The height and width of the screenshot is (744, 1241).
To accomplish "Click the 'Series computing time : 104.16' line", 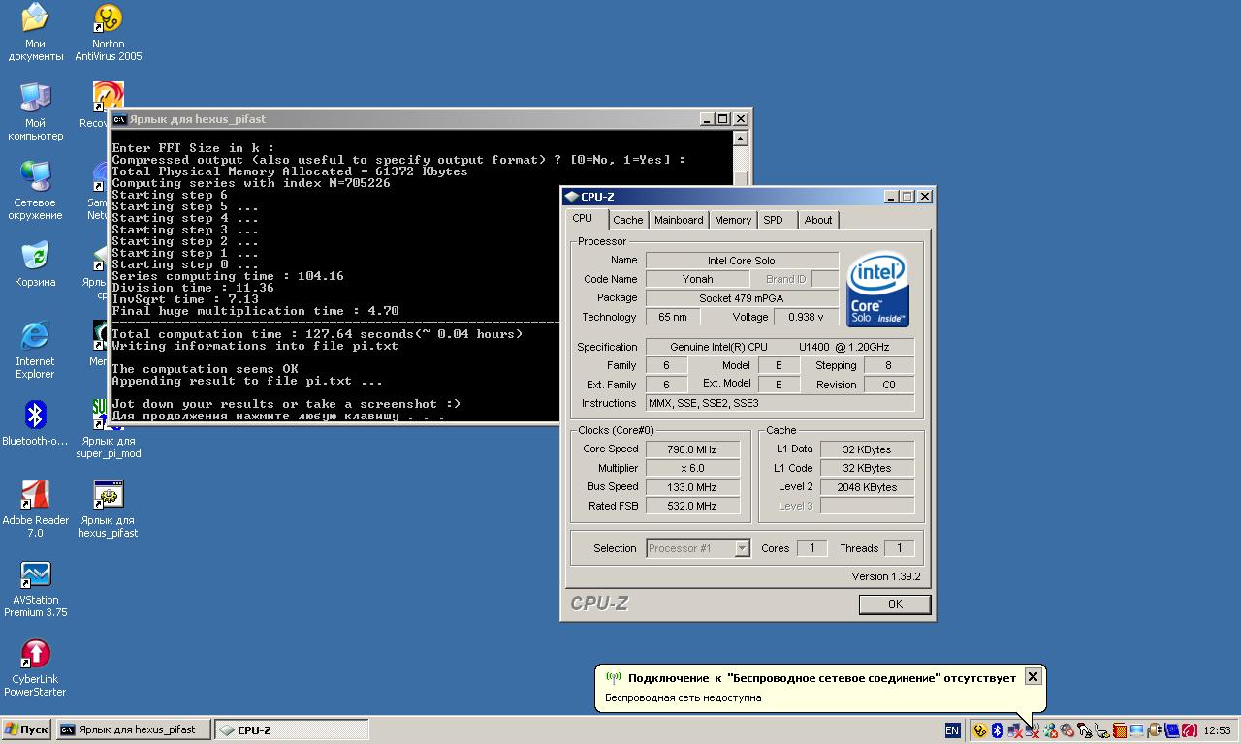I will (228, 276).
